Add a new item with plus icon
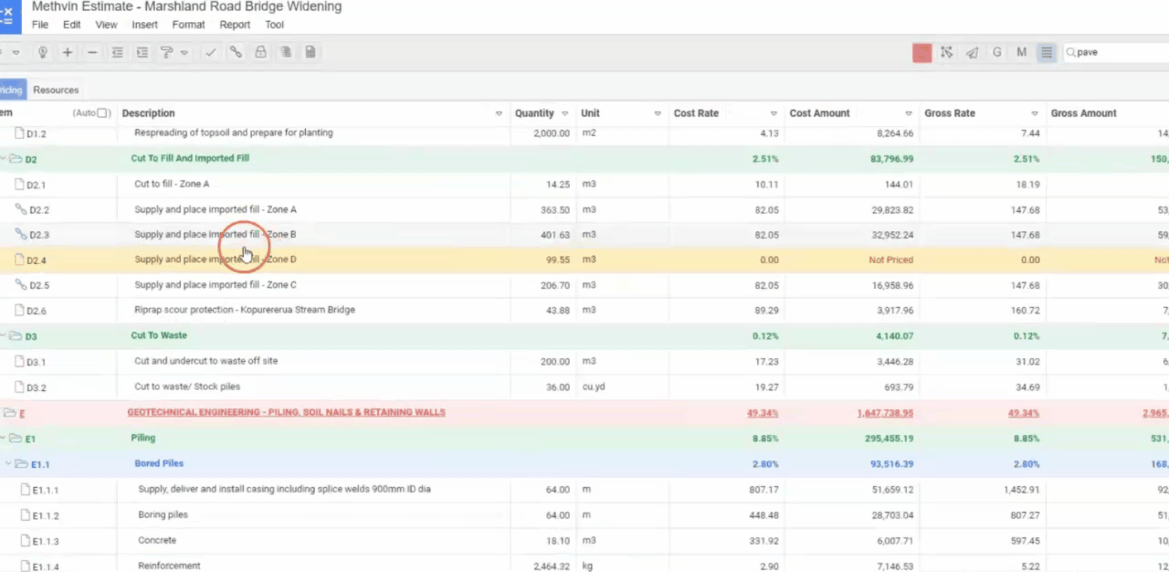The height and width of the screenshot is (572, 1169). [x=67, y=52]
